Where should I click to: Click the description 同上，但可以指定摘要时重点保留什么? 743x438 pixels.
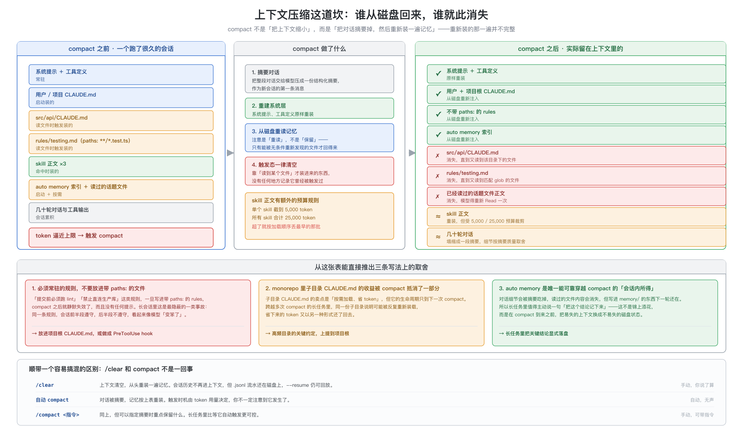click(180, 415)
